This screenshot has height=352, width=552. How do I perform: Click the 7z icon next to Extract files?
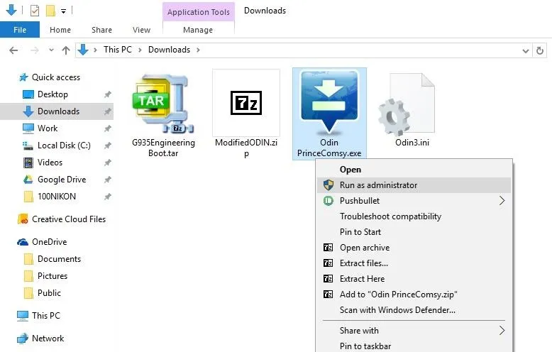pos(328,263)
